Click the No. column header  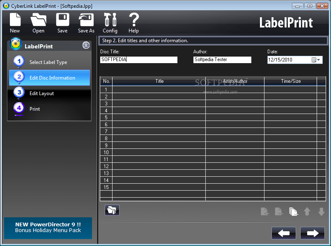(x=106, y=81)
